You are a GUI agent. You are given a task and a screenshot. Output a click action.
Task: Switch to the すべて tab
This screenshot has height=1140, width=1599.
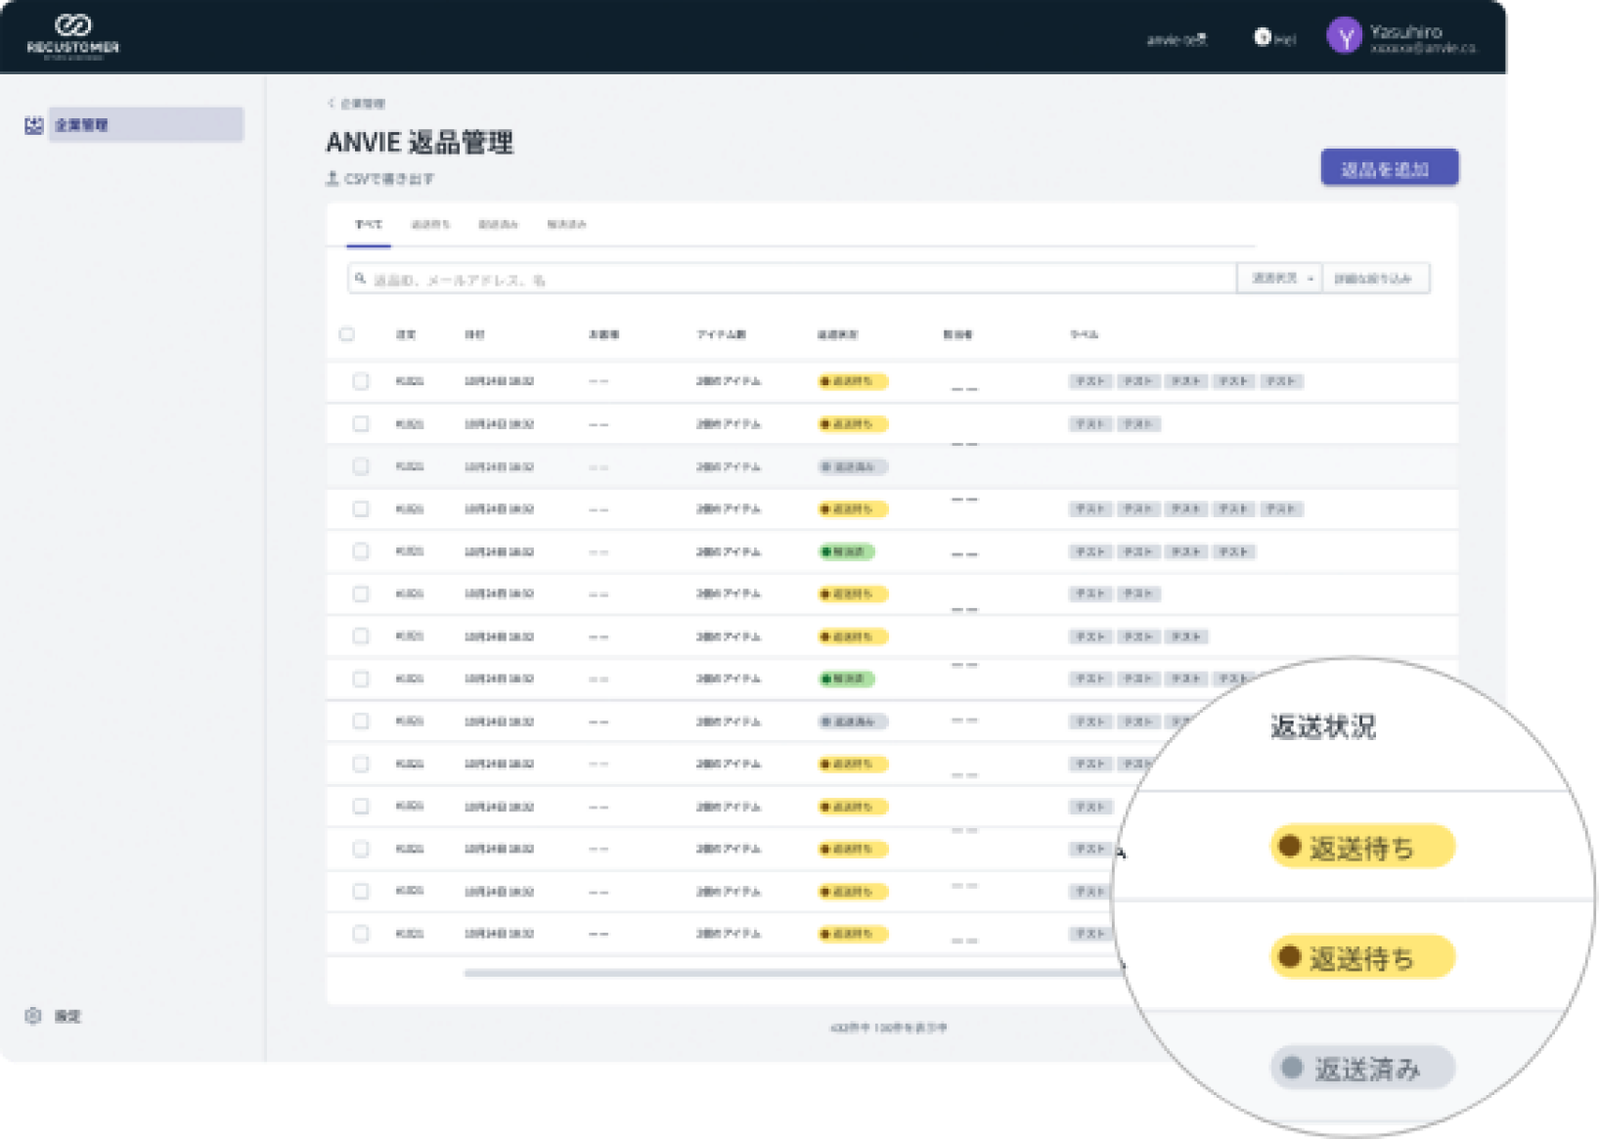coord(369,225)
